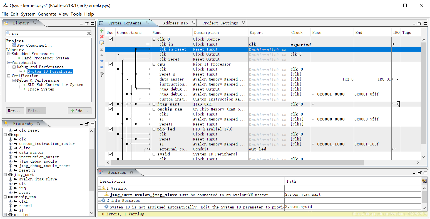Switch to the Project Settings tab
Image resolution: width=430 pixels, height=219 pixels.
220,23
